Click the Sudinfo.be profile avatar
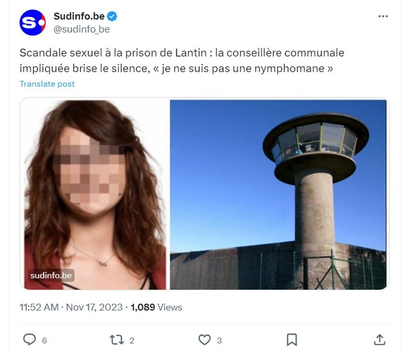Viewport: 404px width, 354px height. tap(33, 23)
